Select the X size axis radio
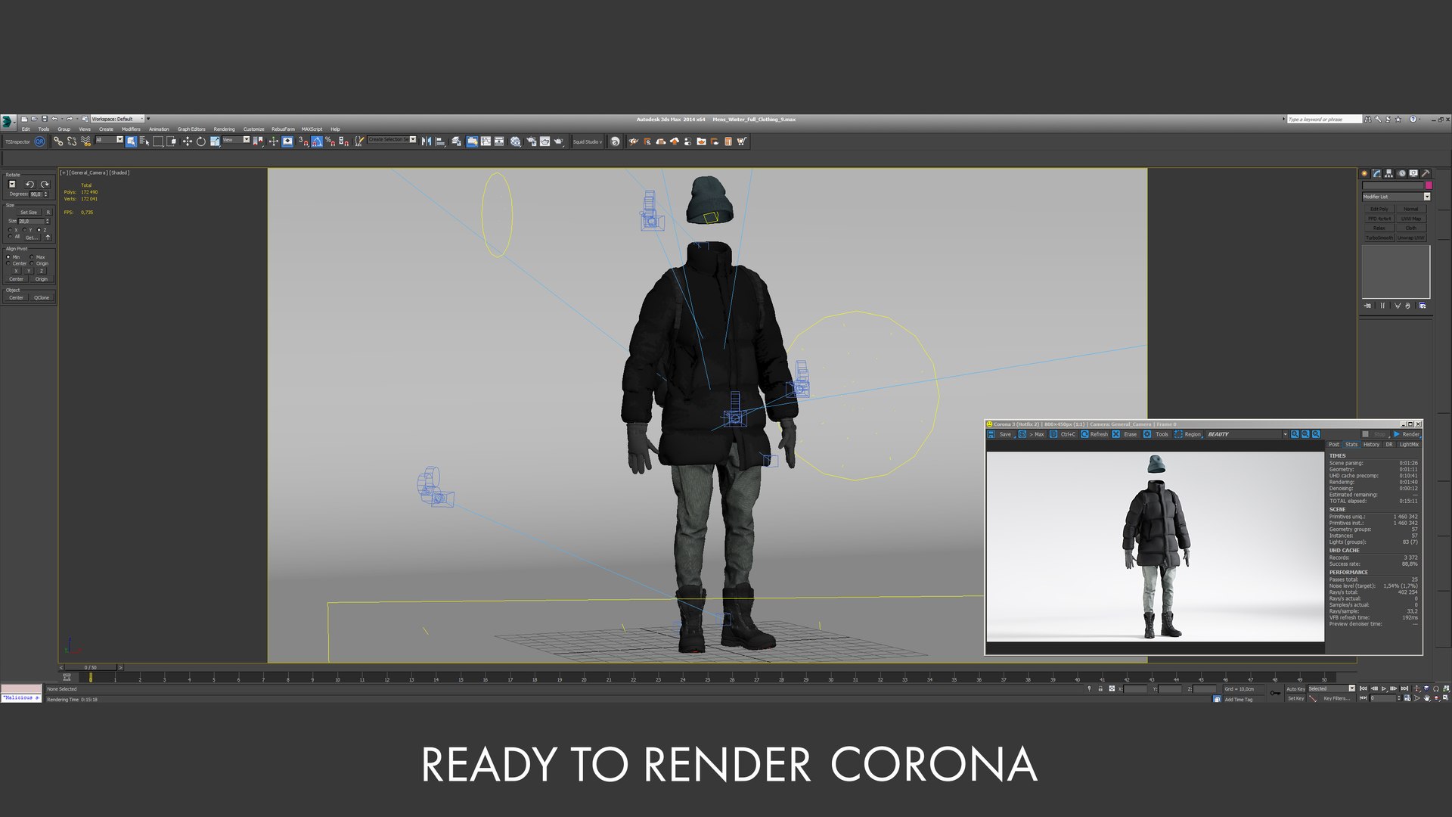The image size is (1452, 817). pyautogui.click(x=10, y=230)
